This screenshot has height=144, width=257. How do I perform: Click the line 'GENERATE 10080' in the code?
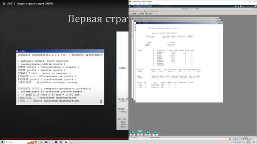tap(55, 88)
